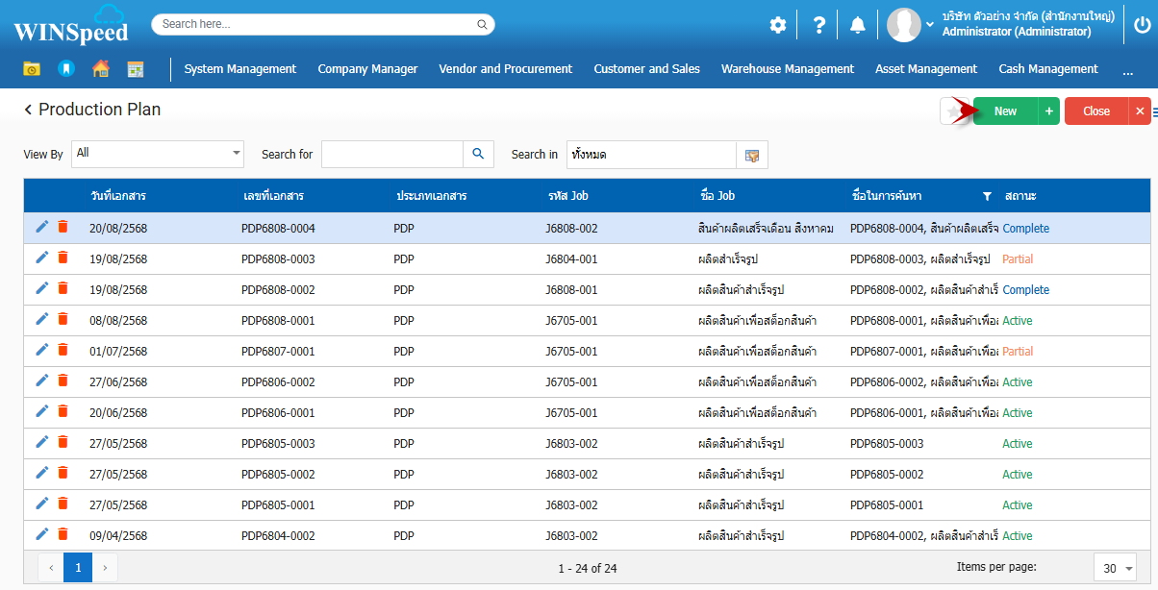Open the calendar grid icon

[136, 69]
